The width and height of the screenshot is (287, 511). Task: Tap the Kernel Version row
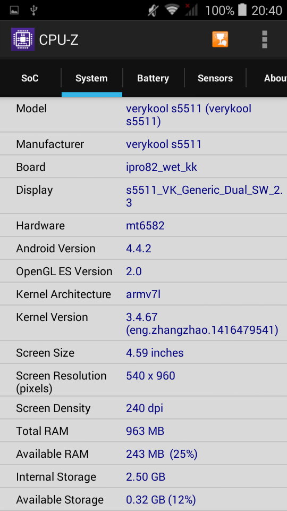click(143, 323)
